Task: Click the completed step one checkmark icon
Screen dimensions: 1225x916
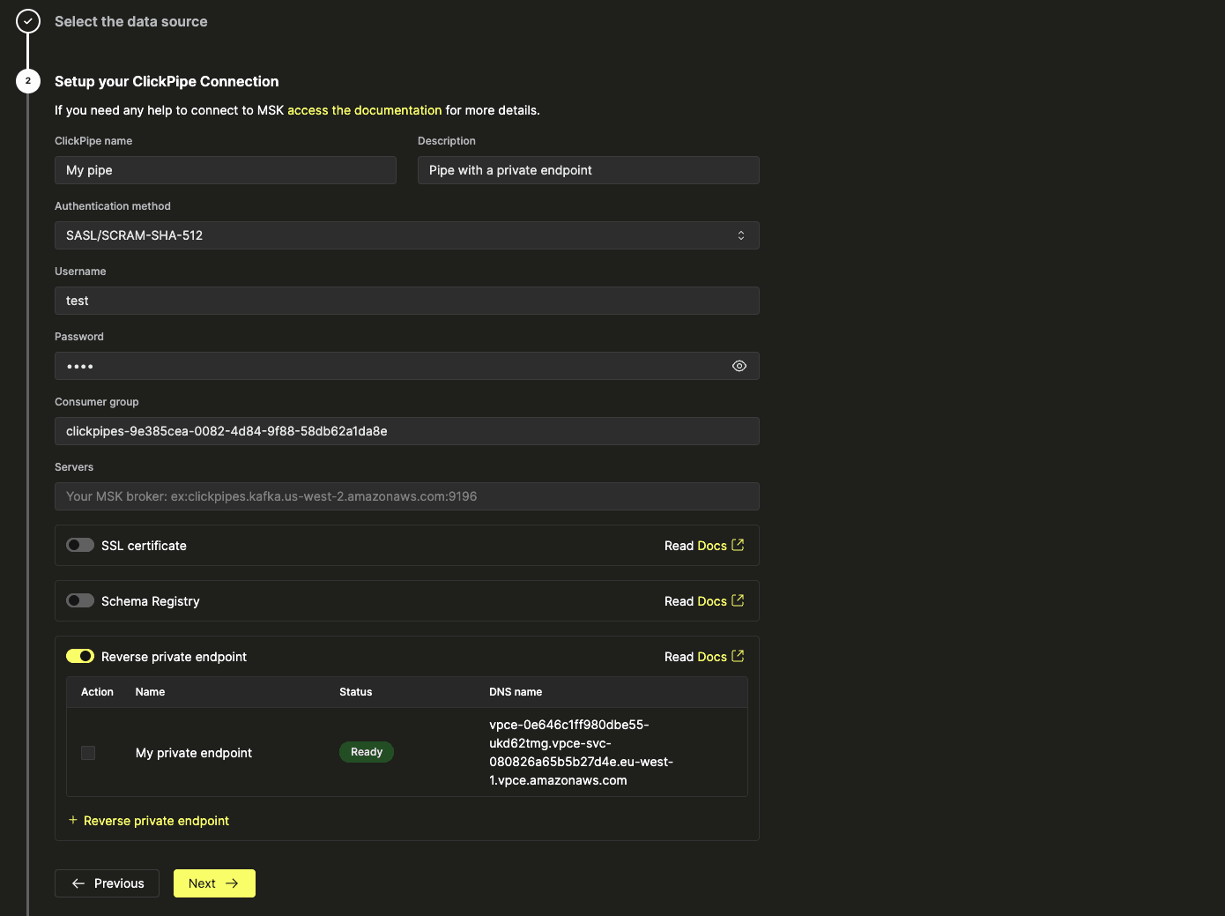Action: click(x=28, y=21)
